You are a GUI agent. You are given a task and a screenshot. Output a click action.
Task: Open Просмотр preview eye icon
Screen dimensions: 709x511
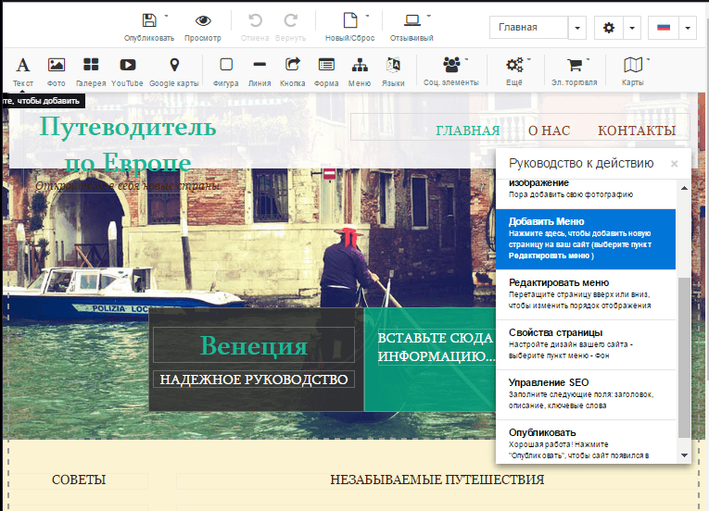coord(203,20)
